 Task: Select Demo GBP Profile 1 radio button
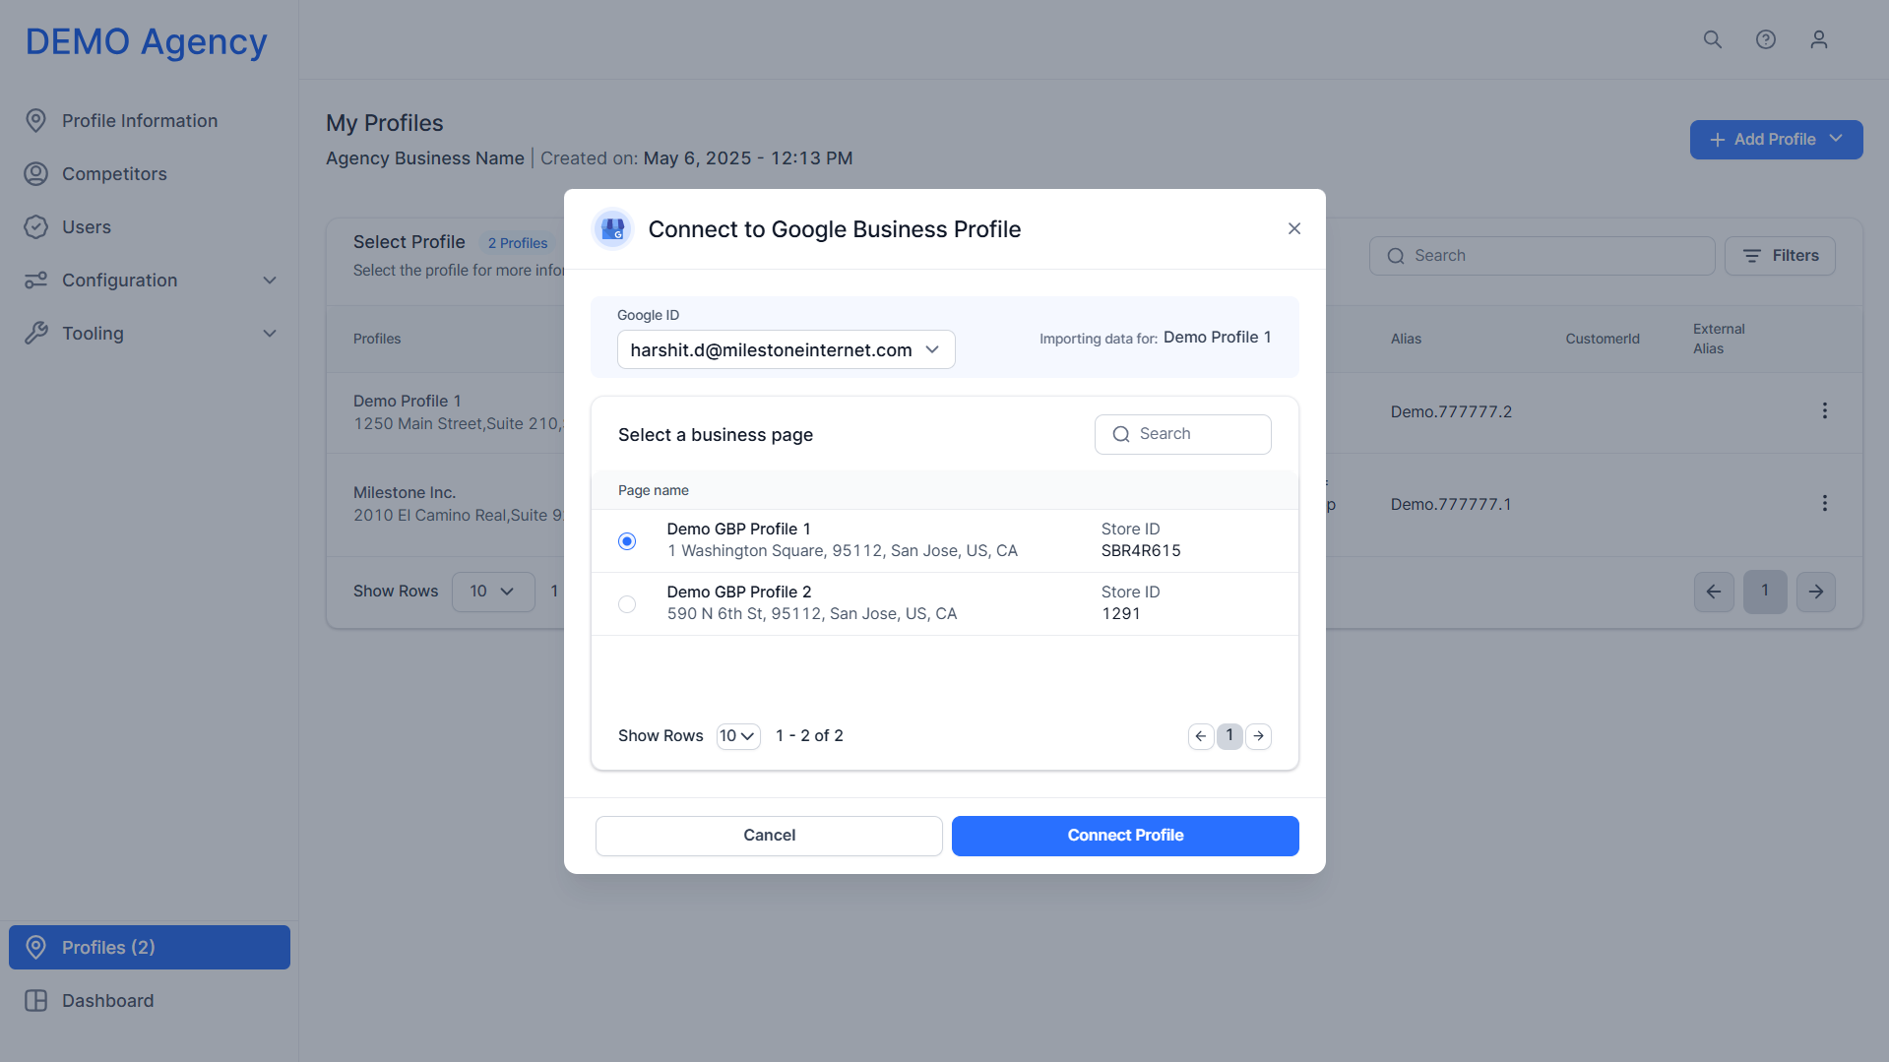627,541
